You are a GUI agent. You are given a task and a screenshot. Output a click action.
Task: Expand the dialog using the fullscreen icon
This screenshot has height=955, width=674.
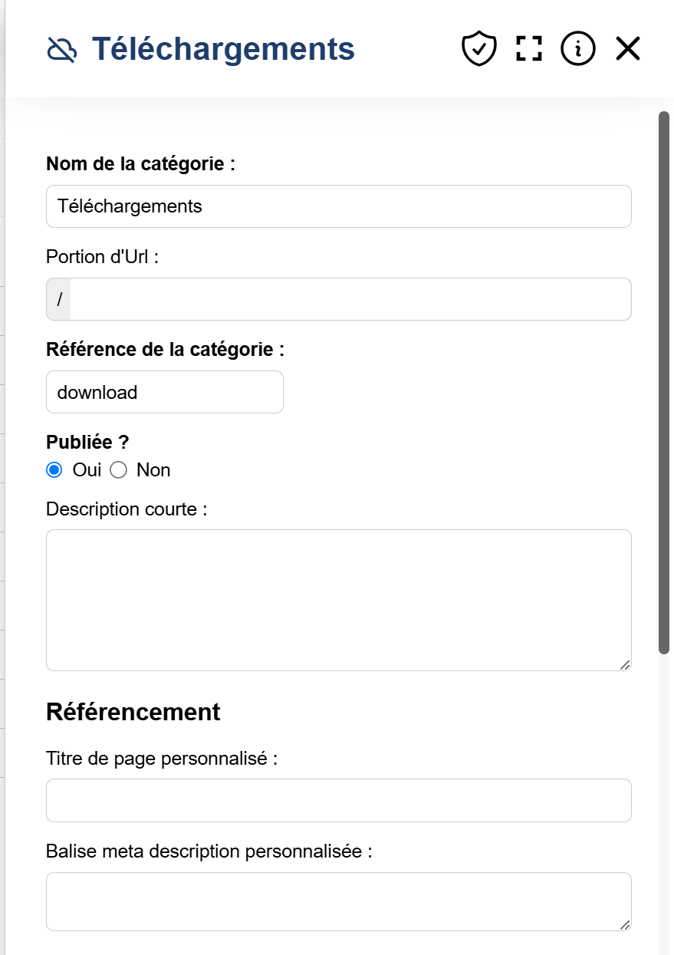[528, 48]
